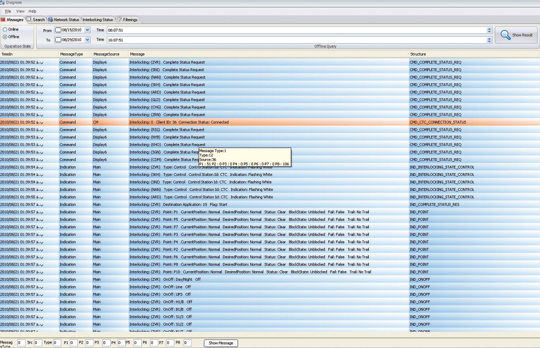Select the Offline radio button

[5, 37]
